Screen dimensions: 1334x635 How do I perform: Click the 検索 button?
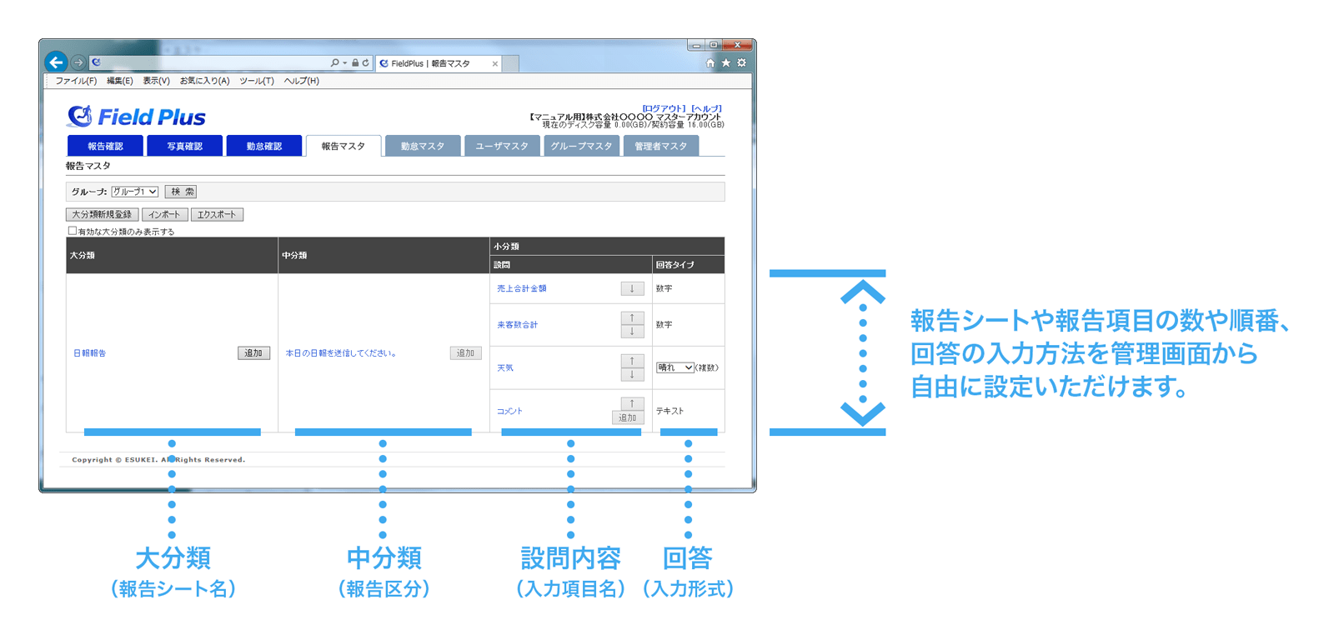181,192
